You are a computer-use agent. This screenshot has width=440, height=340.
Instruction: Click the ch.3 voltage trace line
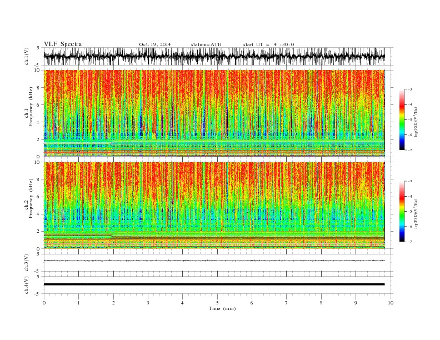pyautogui.click(x=214, y=261)
